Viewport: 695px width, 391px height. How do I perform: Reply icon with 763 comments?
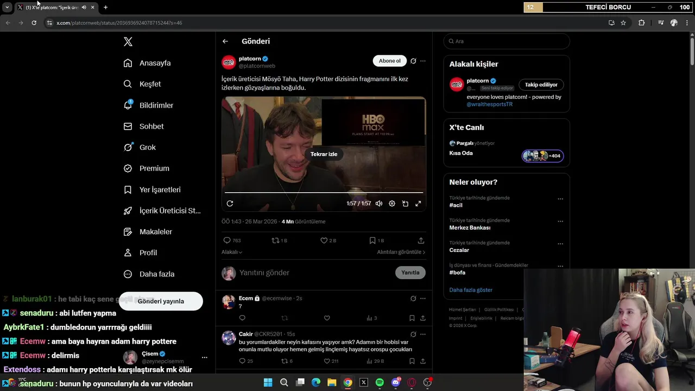232,240
